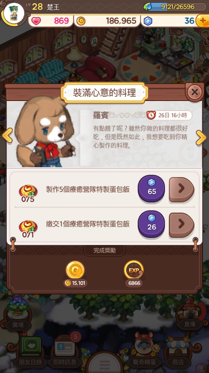The width and height of the screenshot is (209, 373).
Task: Open the 製作5個 omelet rice task arrow
Action: click(182, 189)
